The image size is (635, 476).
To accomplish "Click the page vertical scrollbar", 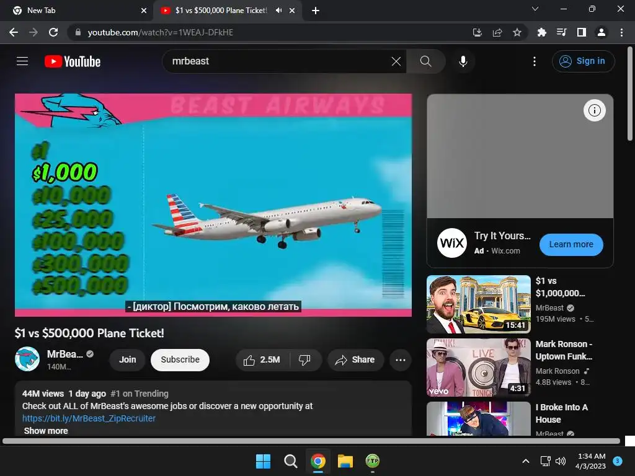I will [x=630, y=94].
